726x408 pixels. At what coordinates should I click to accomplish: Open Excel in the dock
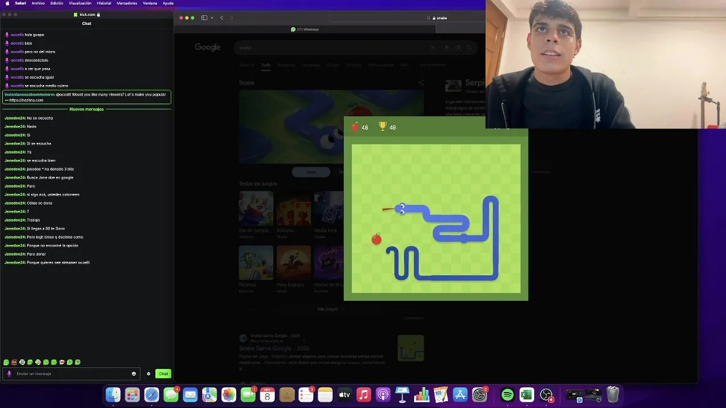(x=527, y=394)
